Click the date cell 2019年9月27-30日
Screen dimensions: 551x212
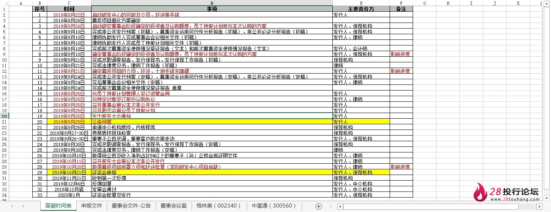click(x=69, y=133)
